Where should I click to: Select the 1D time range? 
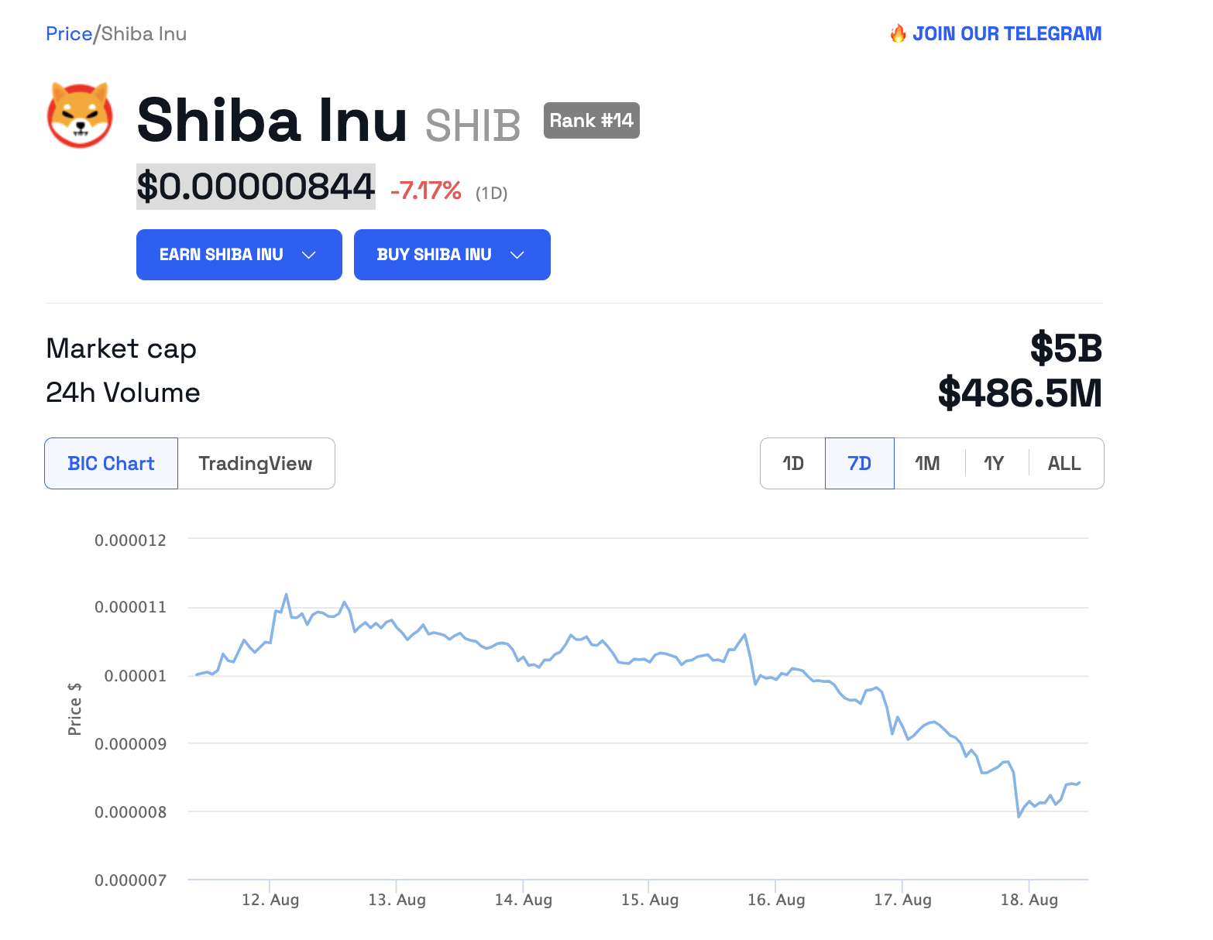click(x=793, y=464)
